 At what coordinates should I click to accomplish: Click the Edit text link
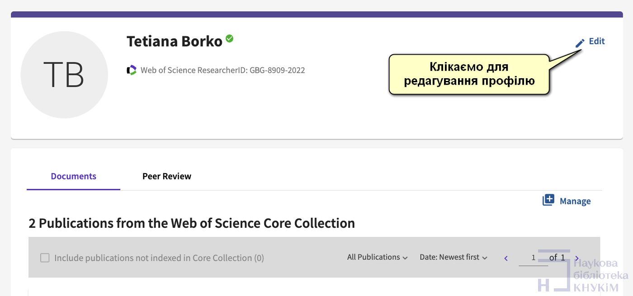(597, 42)
